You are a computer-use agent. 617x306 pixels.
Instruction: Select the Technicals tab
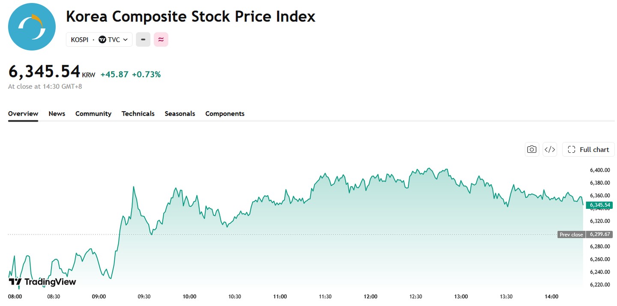click(x=138, y=113)
